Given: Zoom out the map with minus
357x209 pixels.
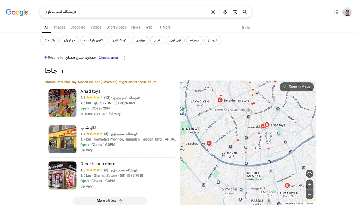Looking at the screenshot, I should [310, 194].
